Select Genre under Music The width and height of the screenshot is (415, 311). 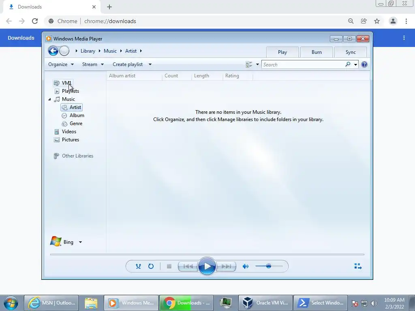point(72,124)
